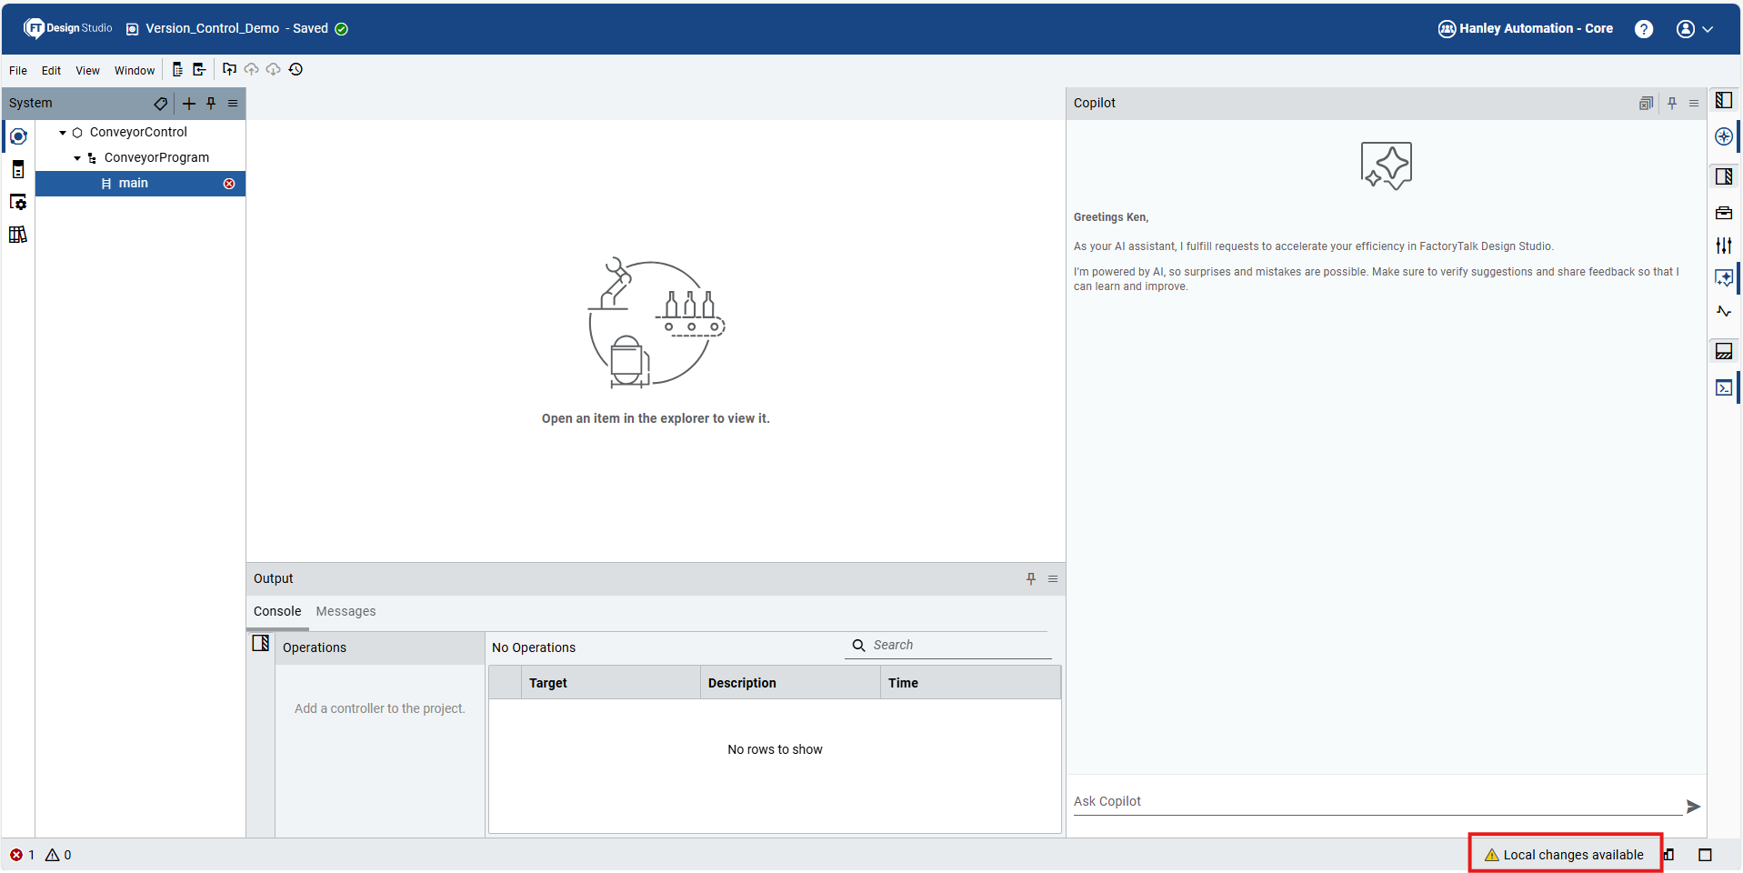1743x873 pixels.
Task: Toggle the left panel layout icon
Action: (x=1724, y=100)
